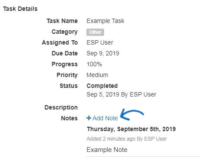Click the Category field label

(65, 32)
